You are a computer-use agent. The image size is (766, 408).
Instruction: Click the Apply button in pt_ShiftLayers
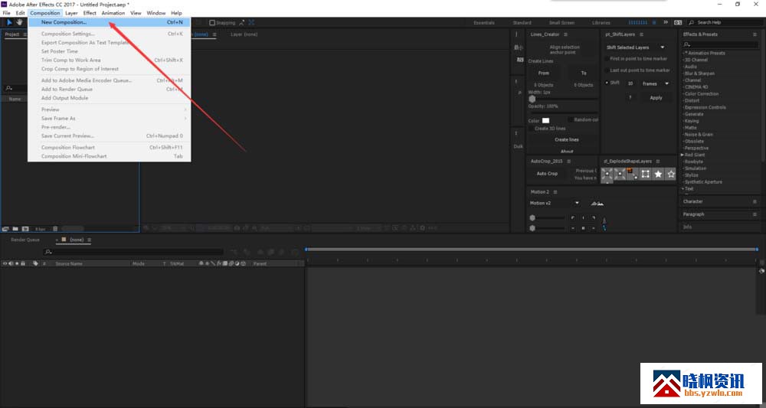coord(656,98)
